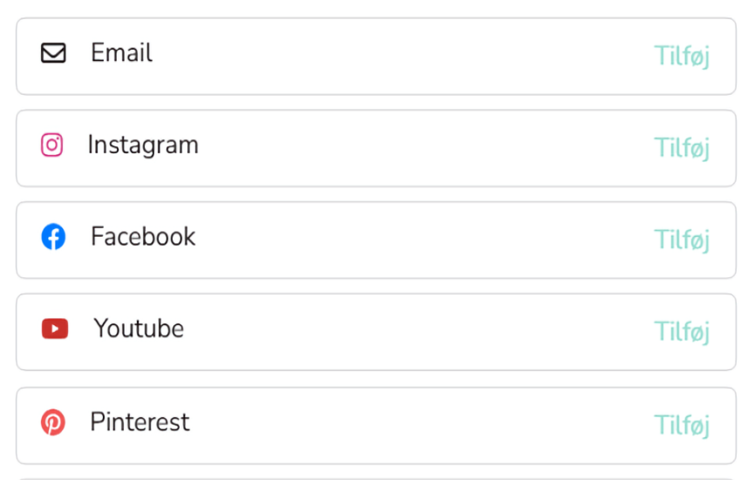The width and height of the screenshot is (754, 480).
Task: Open the Email row card
Action: click(x=376, y=56)
